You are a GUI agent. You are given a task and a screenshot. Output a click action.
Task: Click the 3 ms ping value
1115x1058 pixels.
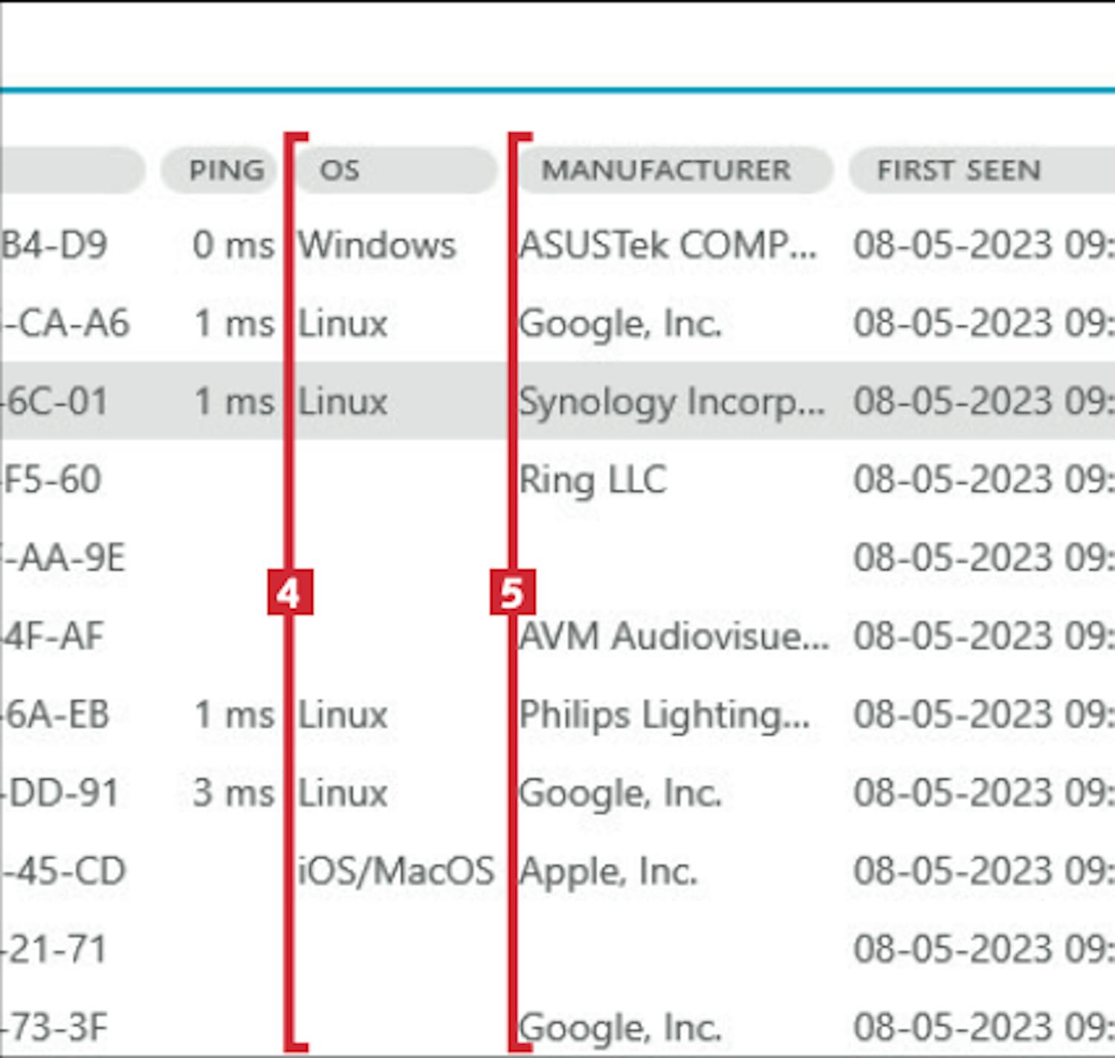[x=233, y=793]
